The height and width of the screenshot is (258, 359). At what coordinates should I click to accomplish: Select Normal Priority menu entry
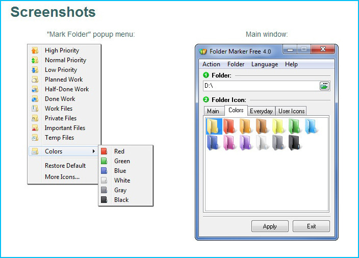click(x=65, y=60)
